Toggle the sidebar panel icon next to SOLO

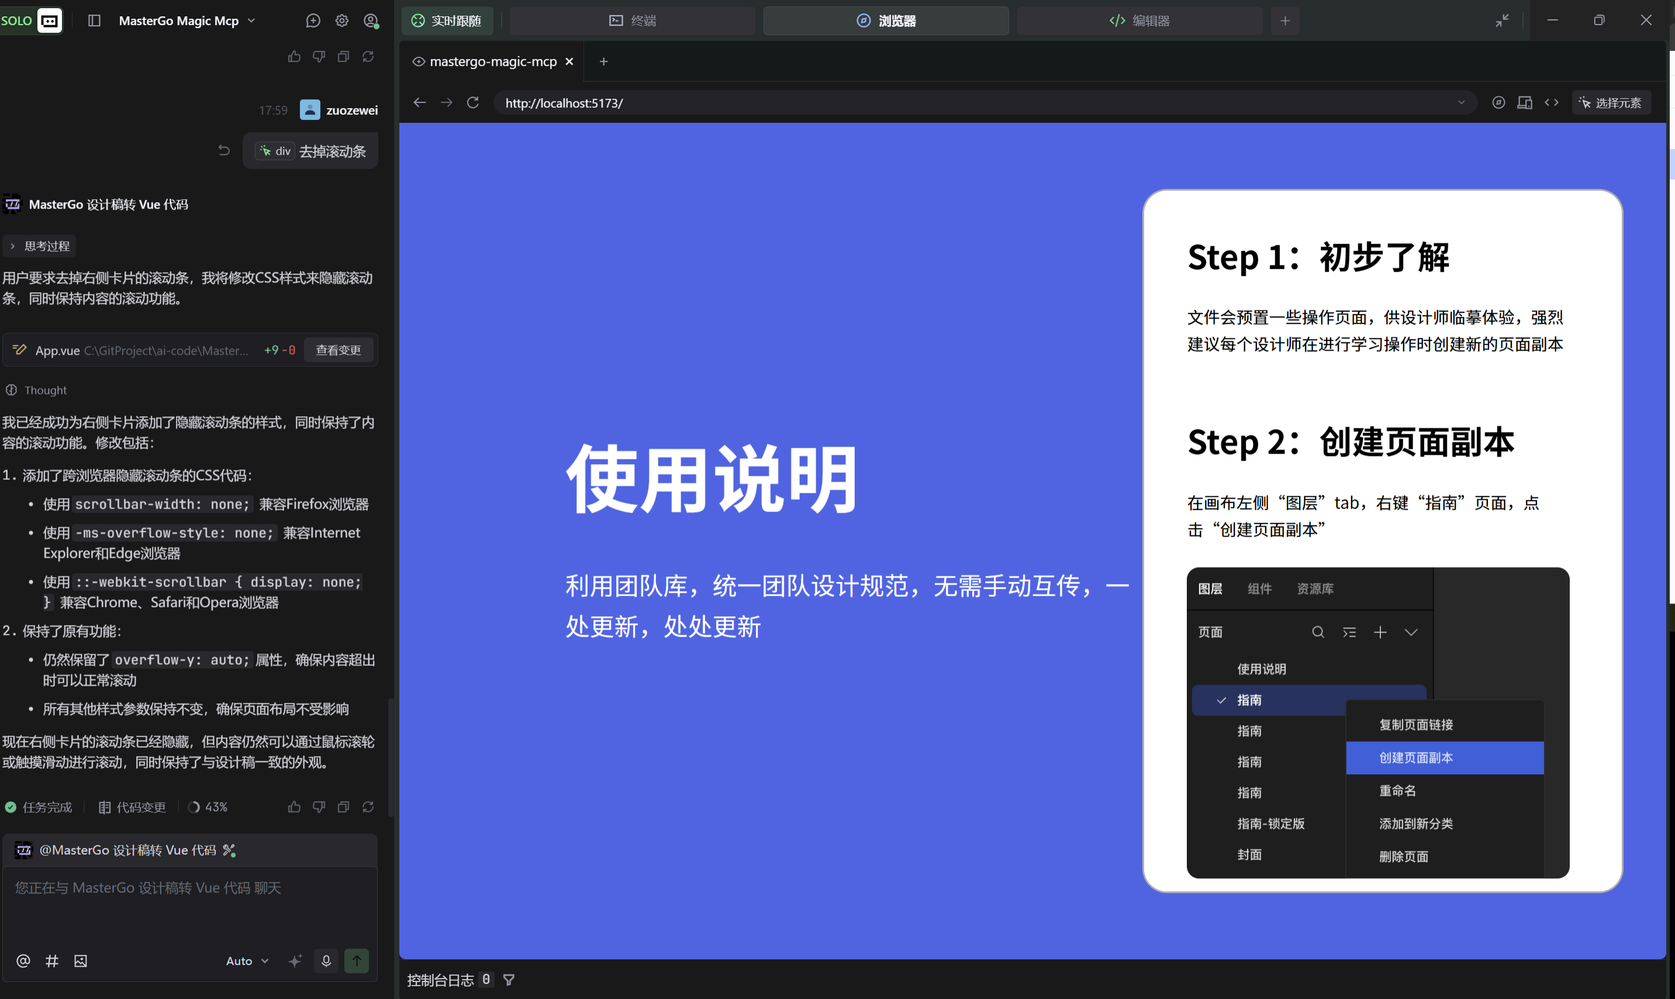[x=94, y=21]
